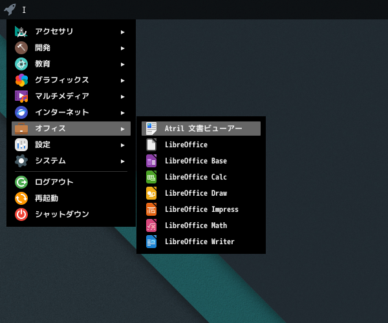
Task: Expand the マルチメディア submenu arrow
Action: point(122,97)
